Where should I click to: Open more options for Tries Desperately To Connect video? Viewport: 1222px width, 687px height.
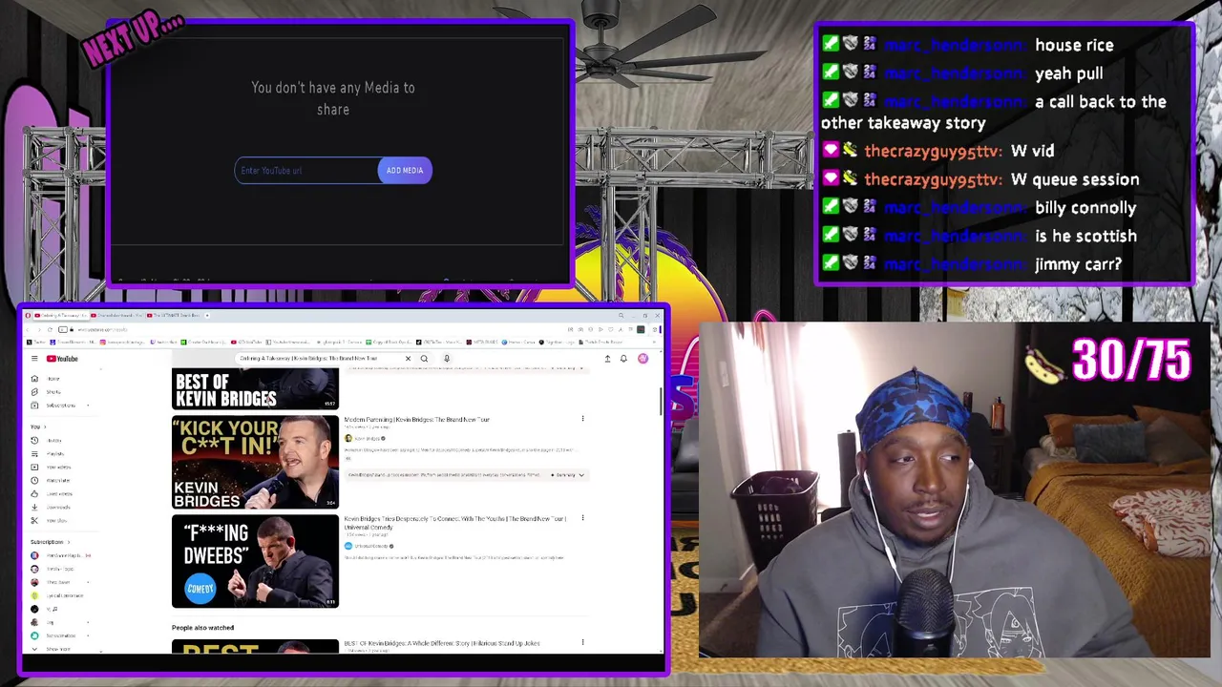coord(582,518)
